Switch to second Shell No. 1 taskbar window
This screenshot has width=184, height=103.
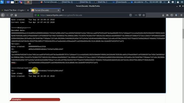coord(84,2)
